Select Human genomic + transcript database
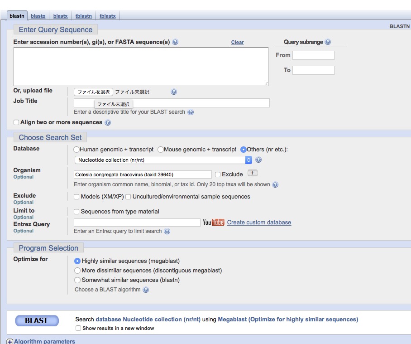This screenshot has height=344, width=411. (76, 150)
